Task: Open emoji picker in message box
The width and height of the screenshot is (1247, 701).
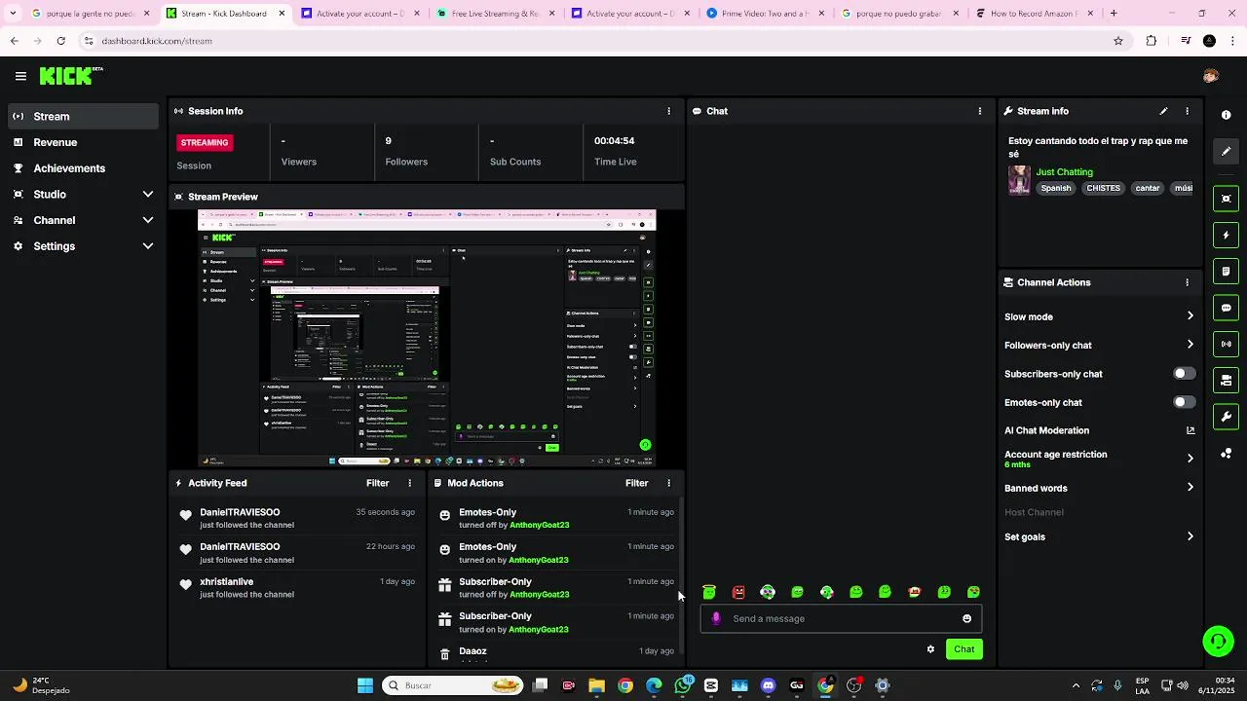Action: pos(966,618)
